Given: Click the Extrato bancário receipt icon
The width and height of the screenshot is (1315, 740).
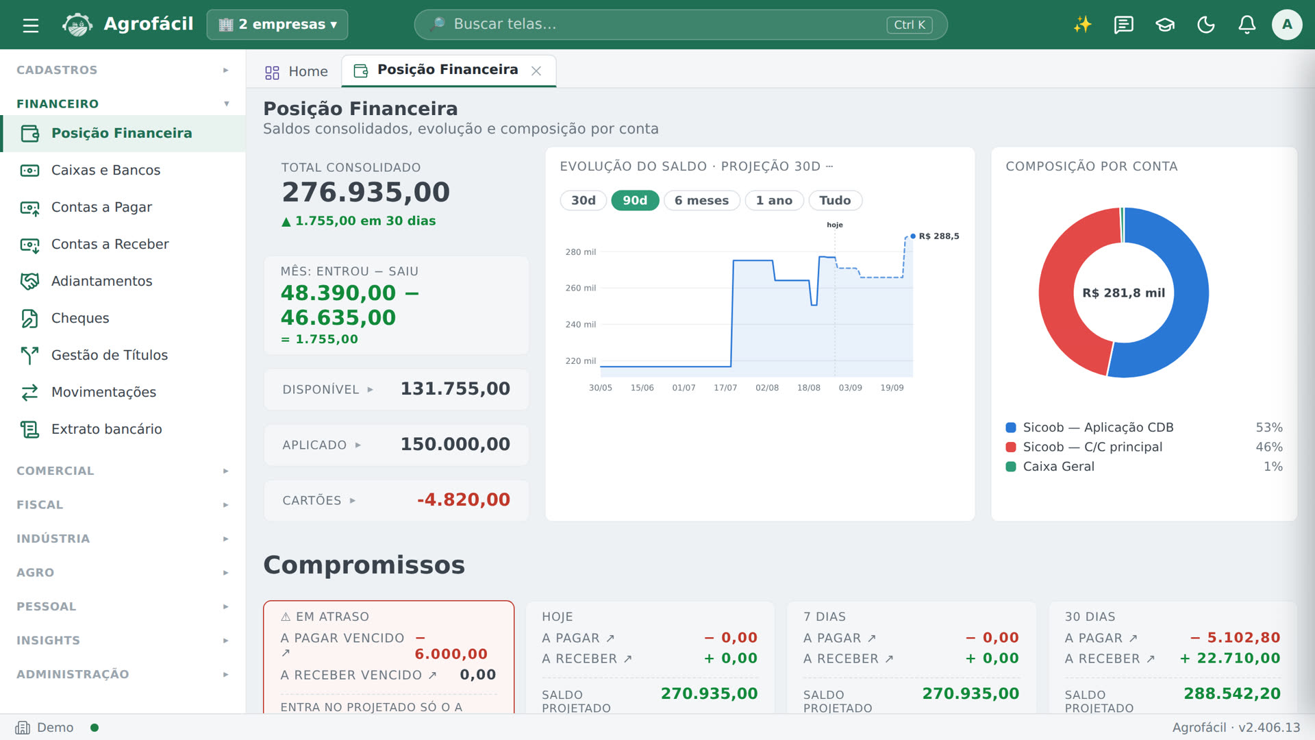Looking at the screenshot, I should coord(29,429).
